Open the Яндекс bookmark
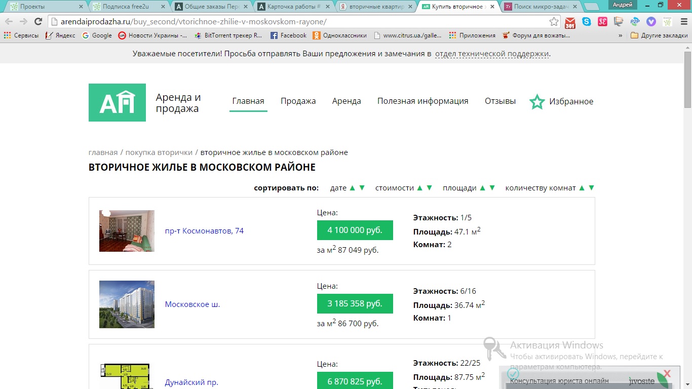This screenshot has height=389, width=692. point(60,35)
